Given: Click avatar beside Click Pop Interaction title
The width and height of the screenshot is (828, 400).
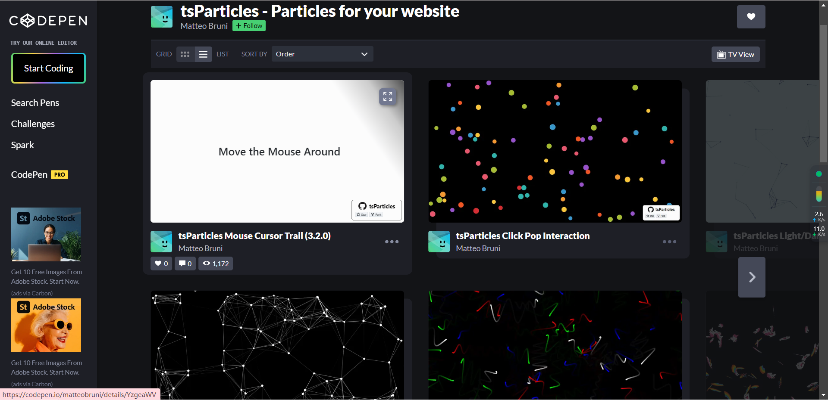Looking at the screenshot, I should pyautogui.click(x=439, y=242).
